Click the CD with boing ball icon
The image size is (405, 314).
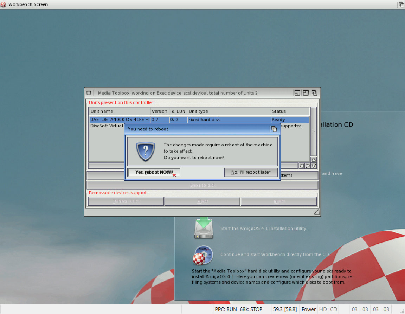pyautogui.click(x=203, y=255)
